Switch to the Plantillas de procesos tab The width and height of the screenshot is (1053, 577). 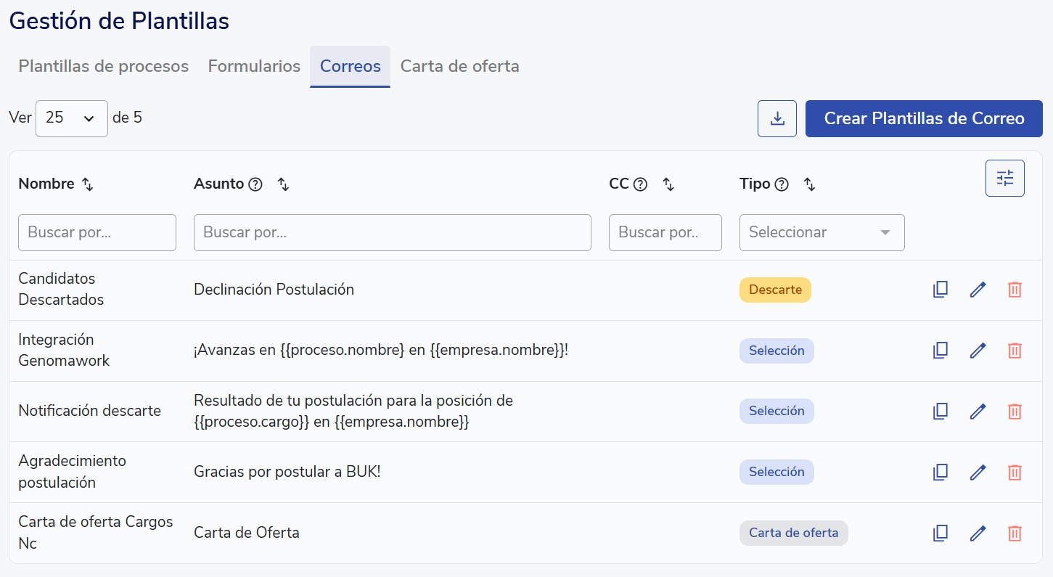tap(104, 66)
